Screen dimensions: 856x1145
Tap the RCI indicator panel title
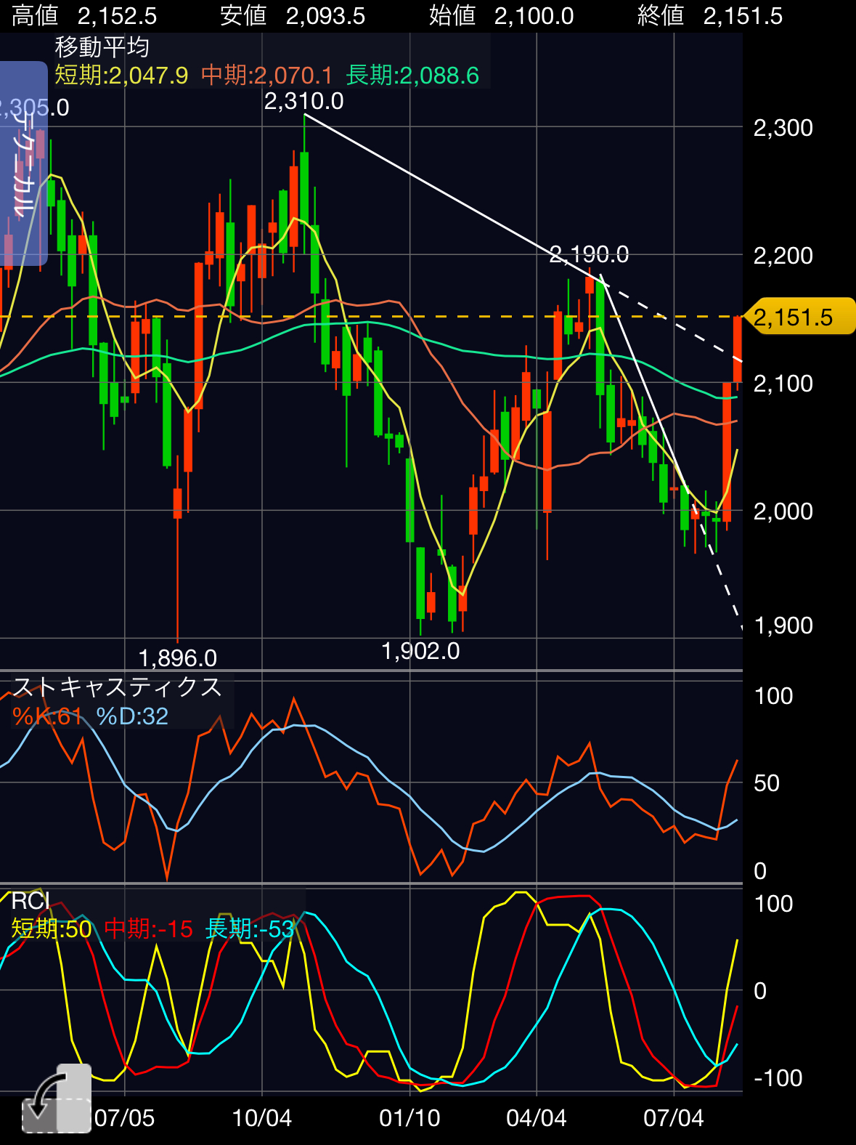point(30,901)
